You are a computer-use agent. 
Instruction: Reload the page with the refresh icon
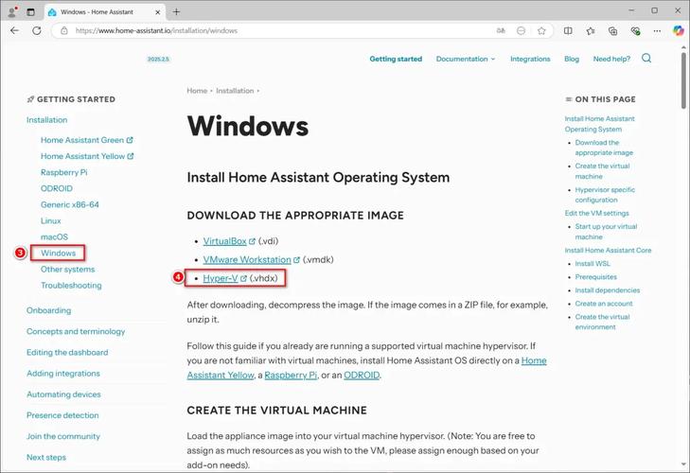pos(37,31)
